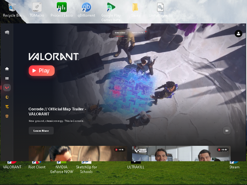Select the Teamfight Tactics sidebar icon
247x185 pixels.
[7, 107]
